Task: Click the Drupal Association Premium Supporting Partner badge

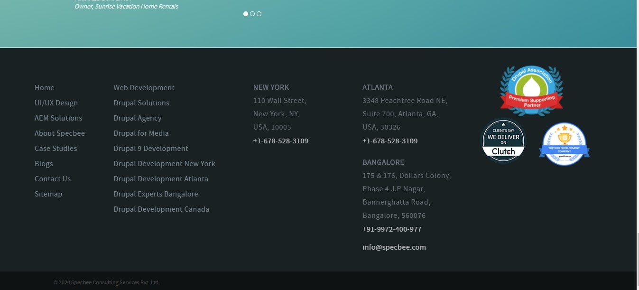Action: pyautogui.click(x=531, y=90)
